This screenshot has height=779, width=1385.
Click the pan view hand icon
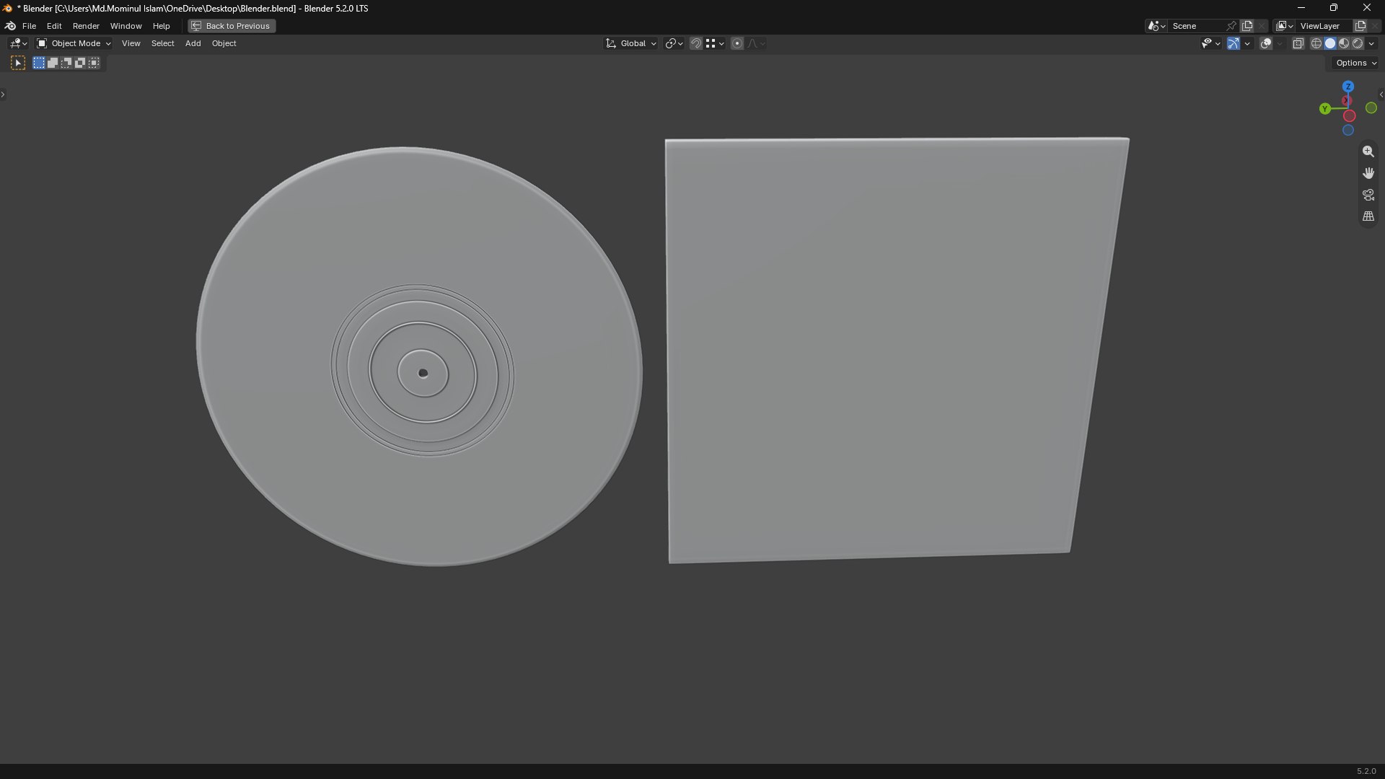click(1368, 173)
